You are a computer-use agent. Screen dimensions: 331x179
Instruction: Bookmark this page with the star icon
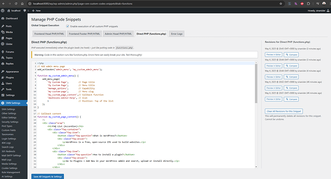tap(281, 3)
